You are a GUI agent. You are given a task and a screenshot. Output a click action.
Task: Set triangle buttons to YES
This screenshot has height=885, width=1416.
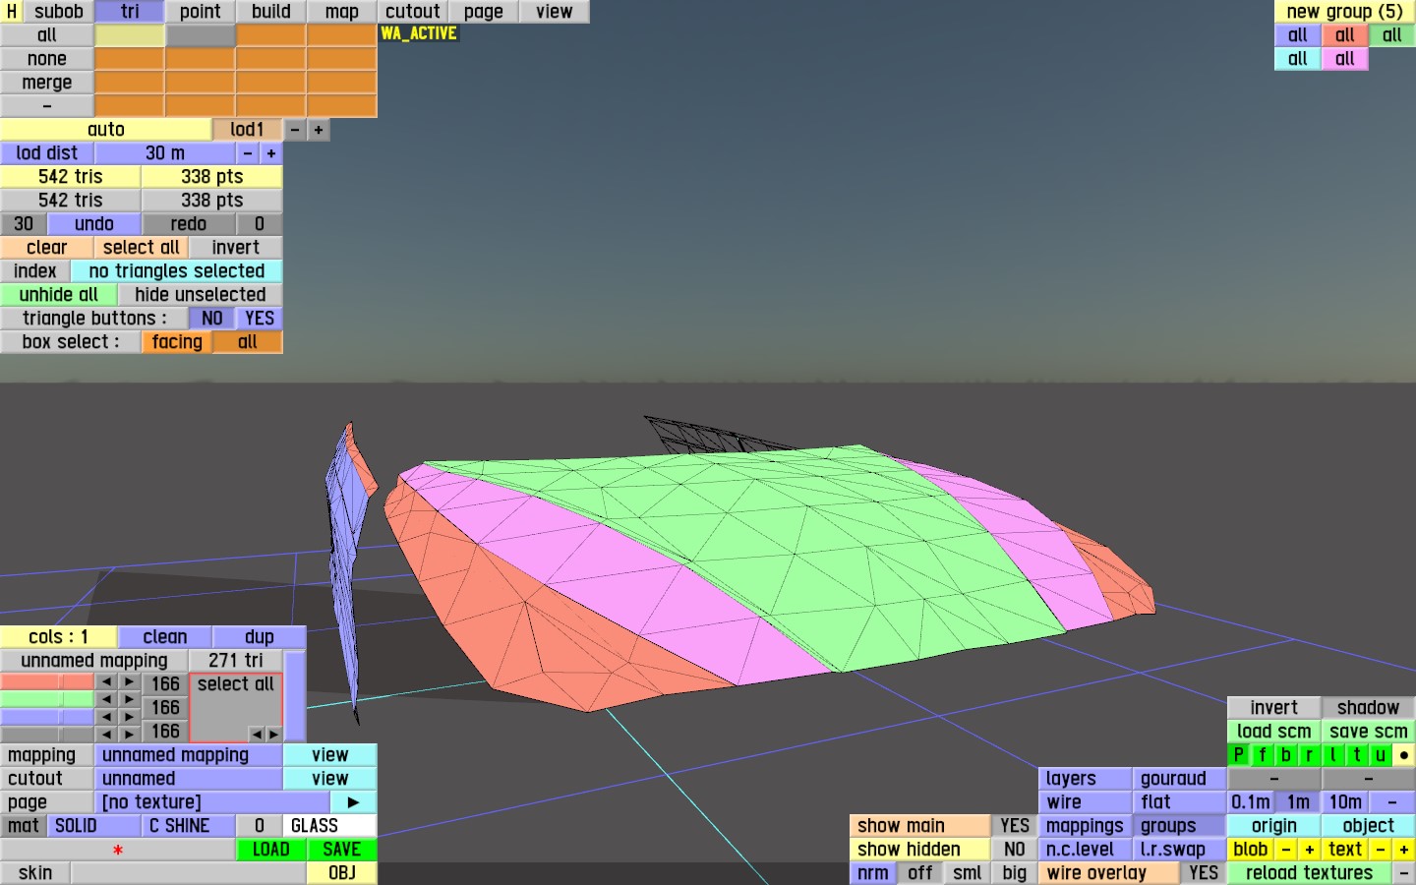pos(260,319)
